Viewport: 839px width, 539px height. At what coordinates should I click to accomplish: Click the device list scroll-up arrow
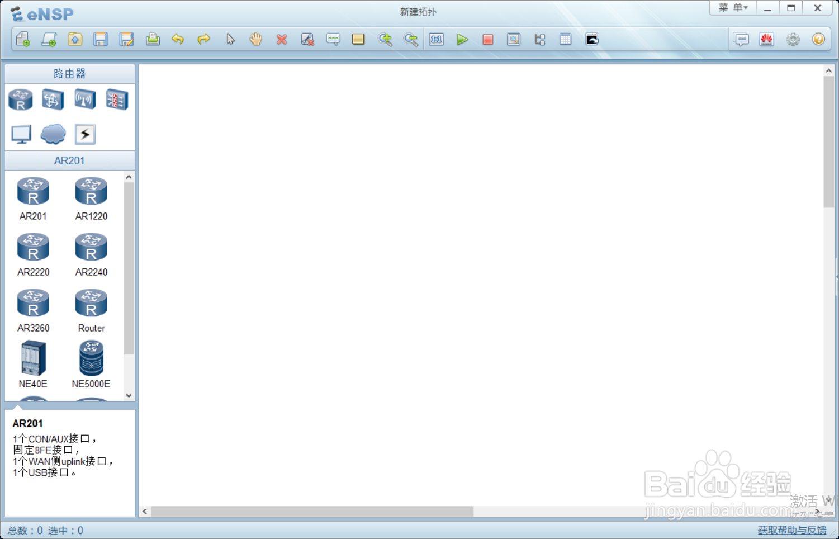(x=129, y=177)
